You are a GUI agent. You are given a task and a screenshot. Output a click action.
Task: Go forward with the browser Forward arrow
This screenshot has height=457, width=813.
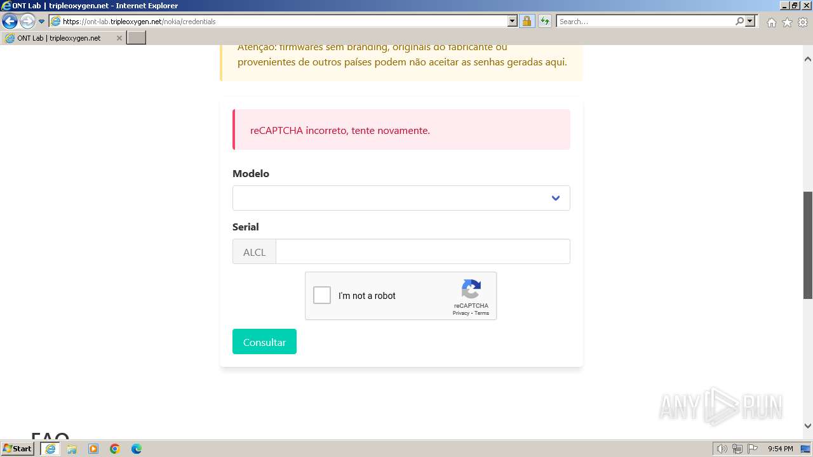tap(27, 21)
